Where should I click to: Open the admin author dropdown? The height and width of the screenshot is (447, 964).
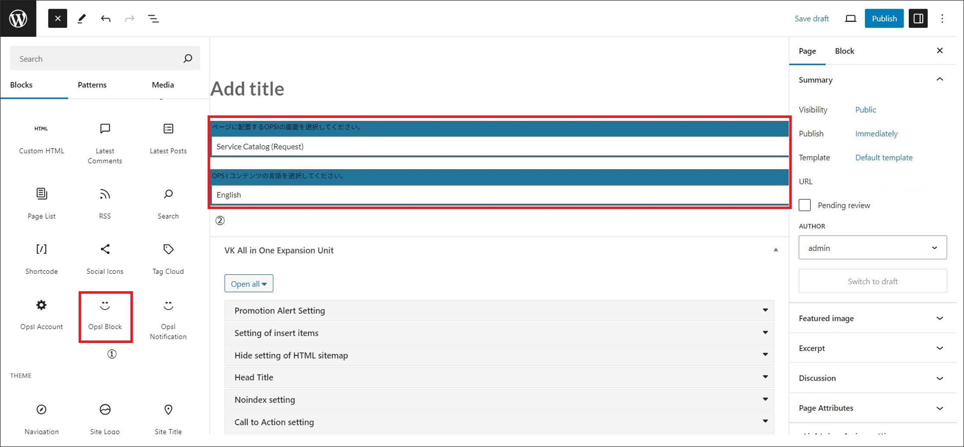point(872,248)
